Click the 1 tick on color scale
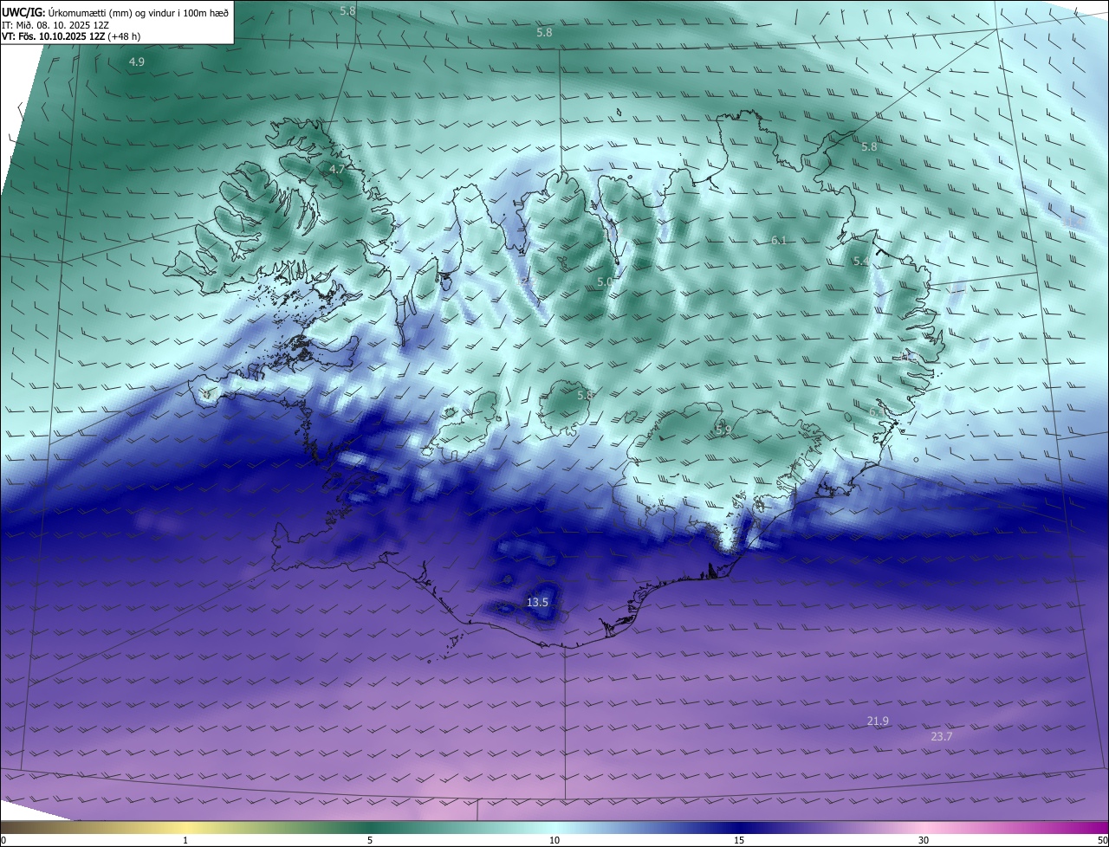This screenshot has height=847, width=1109. [185, 840]
